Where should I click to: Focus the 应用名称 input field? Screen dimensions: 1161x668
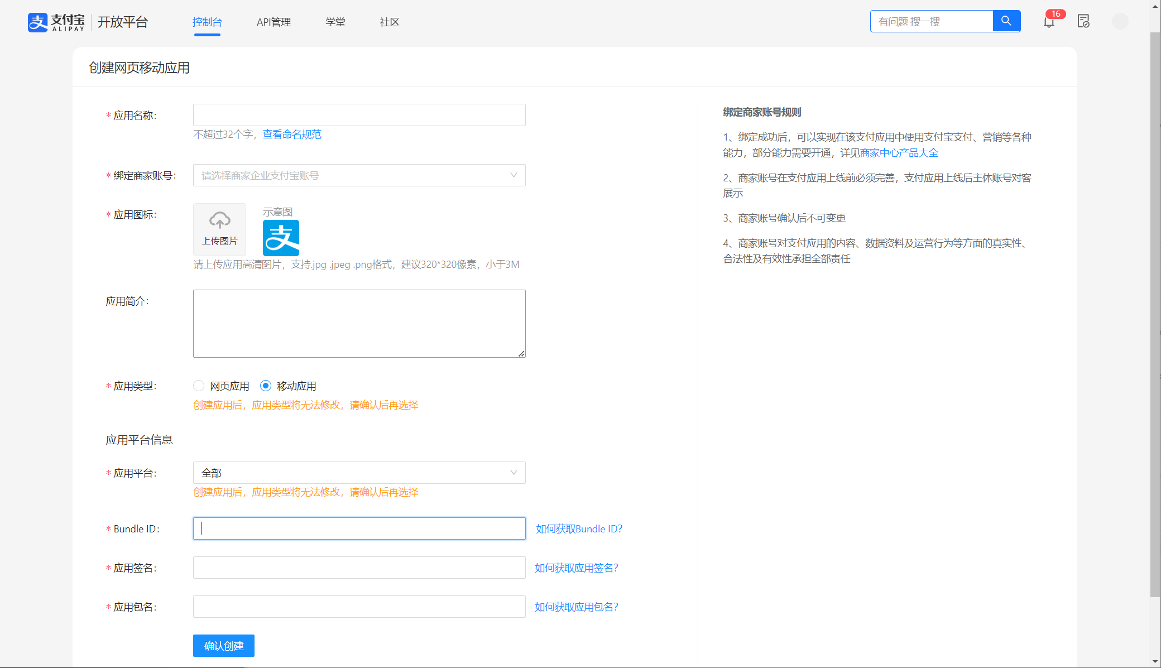click(359, 115)
